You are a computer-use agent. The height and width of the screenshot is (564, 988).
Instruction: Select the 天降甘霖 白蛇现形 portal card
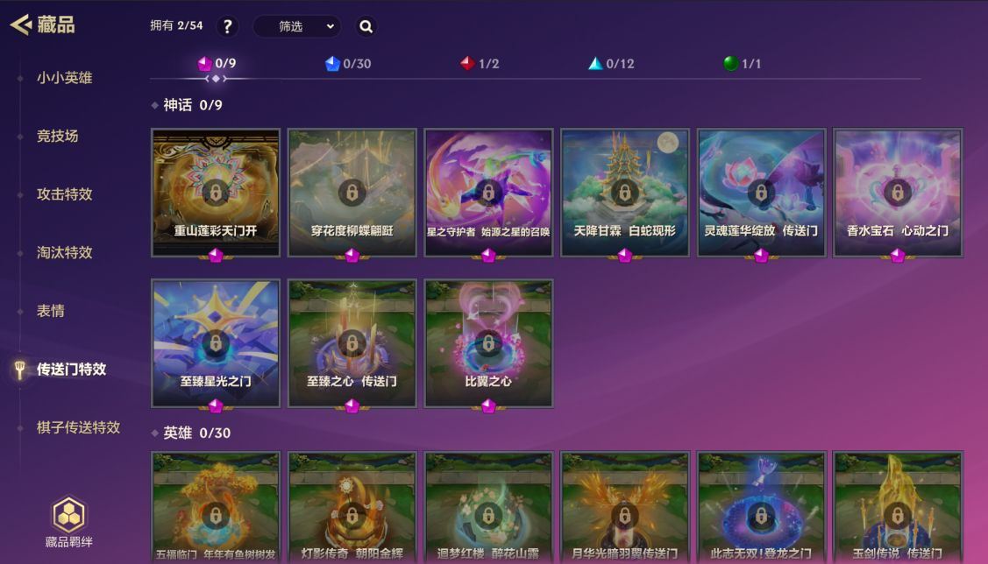pos(625,193)
